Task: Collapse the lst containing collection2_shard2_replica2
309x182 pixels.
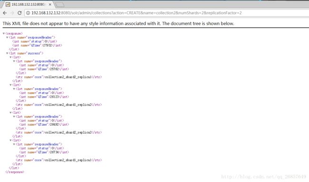Action: click(x=10, y=113)
